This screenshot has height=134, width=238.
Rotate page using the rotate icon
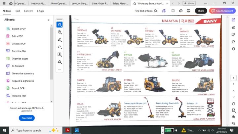pos(234,104)
